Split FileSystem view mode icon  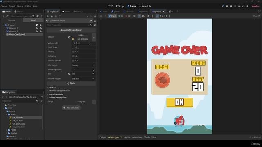tap(42, 97)
